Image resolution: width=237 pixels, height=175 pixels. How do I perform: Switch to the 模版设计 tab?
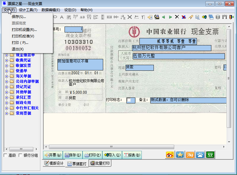click(x=54, y=163)
